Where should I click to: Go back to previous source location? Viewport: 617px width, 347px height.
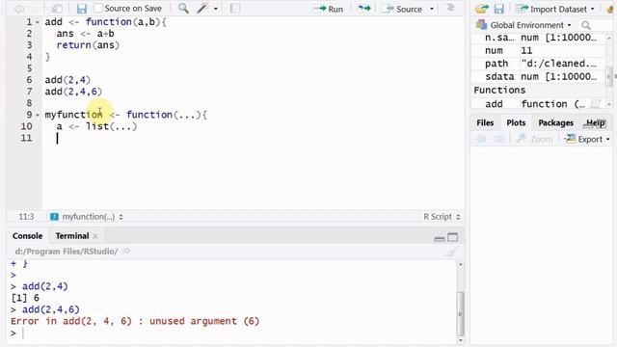coord(19,9)
